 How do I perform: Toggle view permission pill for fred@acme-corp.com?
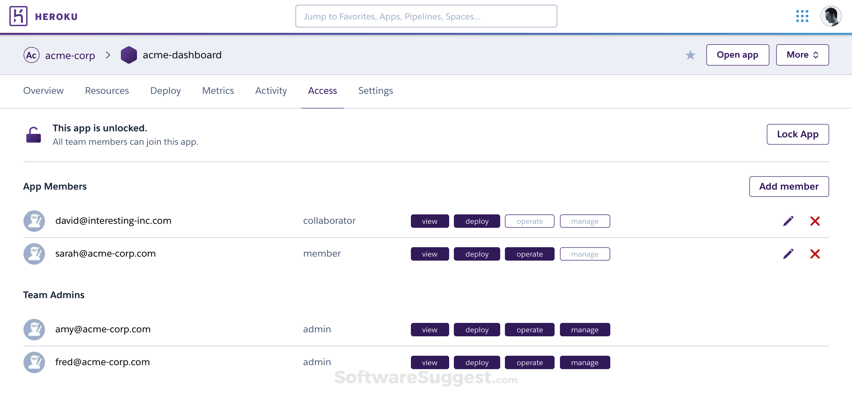(x=430, y=362)
